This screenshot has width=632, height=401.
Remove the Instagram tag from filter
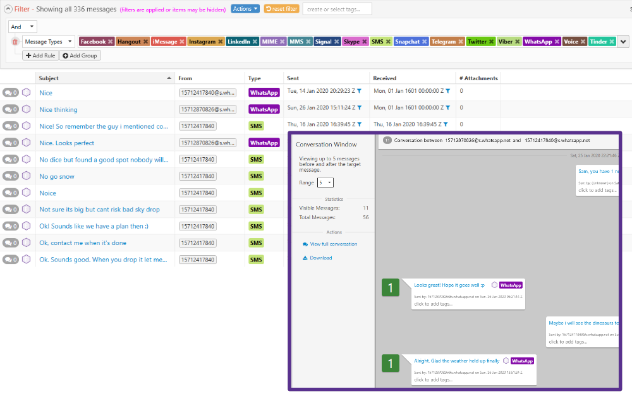[221, 42]
